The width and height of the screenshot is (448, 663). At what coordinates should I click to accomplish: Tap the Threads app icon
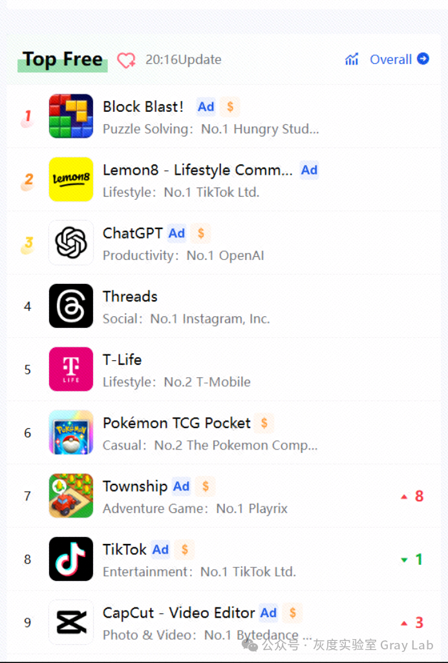coord(71,306)
